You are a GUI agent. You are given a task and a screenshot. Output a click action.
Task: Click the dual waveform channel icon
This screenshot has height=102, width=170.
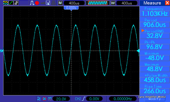(x=6, y=3)
